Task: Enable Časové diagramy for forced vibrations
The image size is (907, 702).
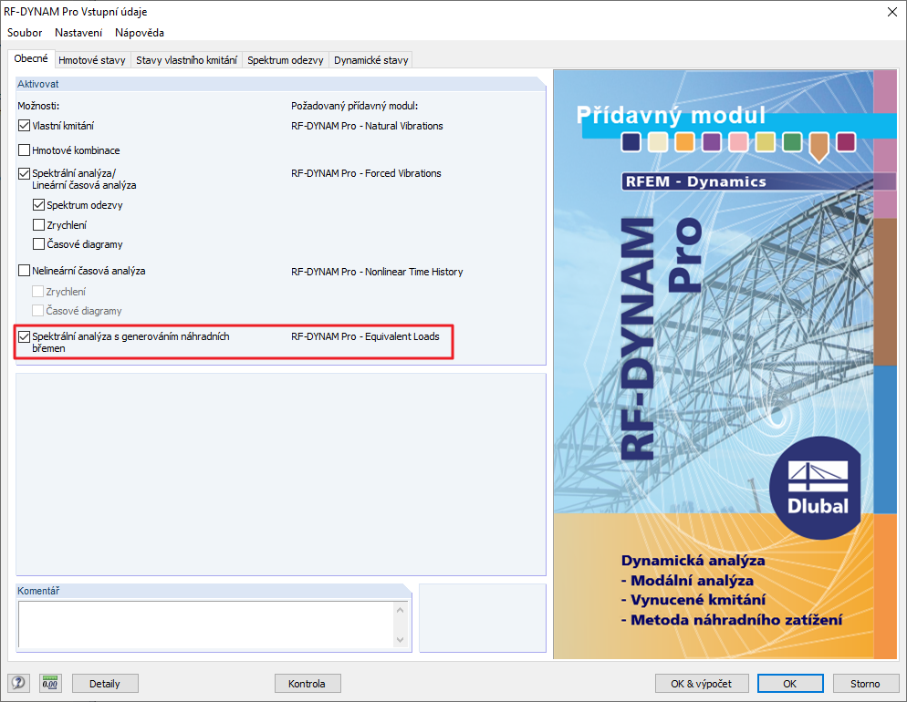Action: pos(38,243)
